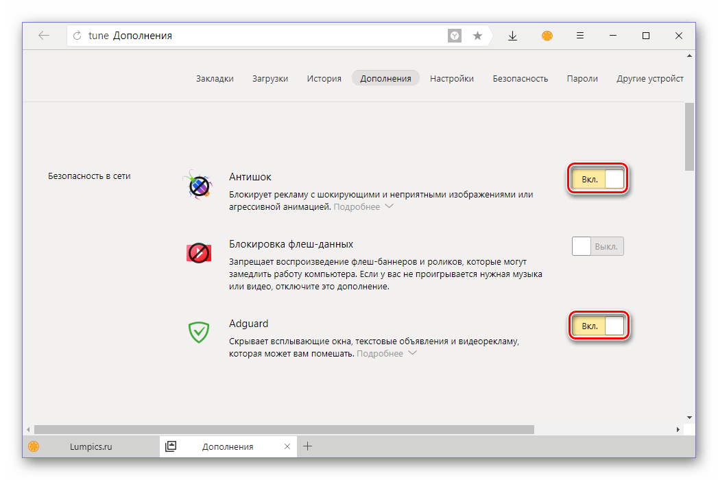
Task: Click the Yandex Protect icon in address bar
Action: click(x=454, y=36)
